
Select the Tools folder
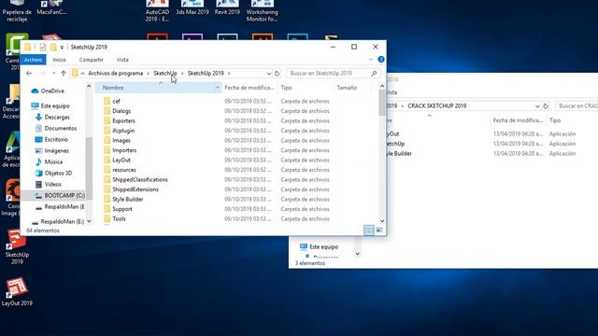pos(119,219)
